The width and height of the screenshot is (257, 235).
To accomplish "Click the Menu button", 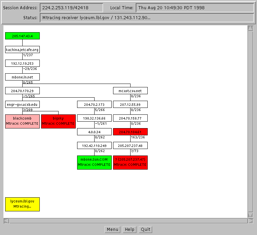I will [112, 230].
